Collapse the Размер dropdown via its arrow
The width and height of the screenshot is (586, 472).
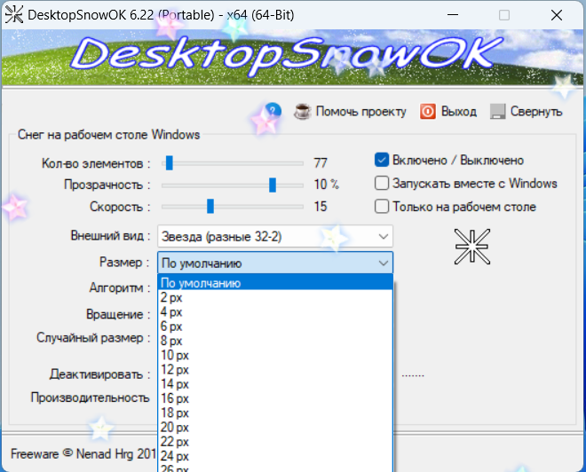(383, 263)
